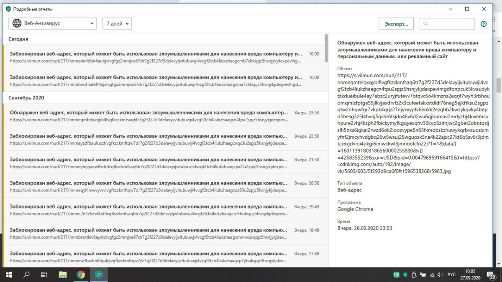Image resolution: width=502 pixels, height=282 pixels.
Task: Click Kaspersky shield icon in system tray
Action: click(x=405, y=275)
